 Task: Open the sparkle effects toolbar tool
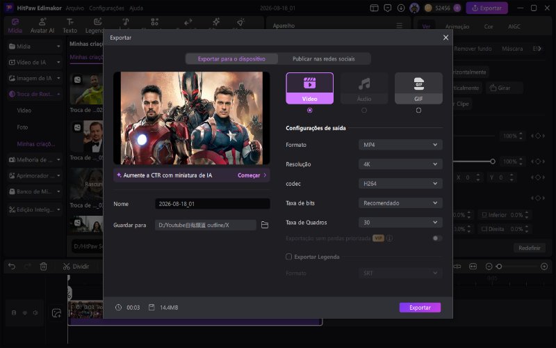pyautogui.click(x=216, y=22)
